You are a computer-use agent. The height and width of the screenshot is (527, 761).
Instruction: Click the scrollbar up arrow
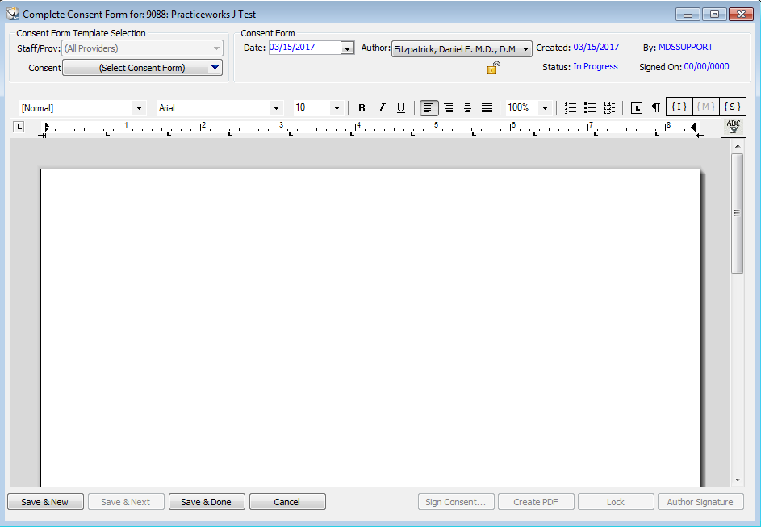tap(738, 146)
